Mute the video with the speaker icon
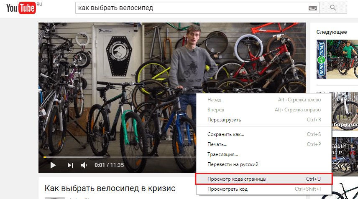The width and height of the screenshot is (358, 199). click(x=84, y=165)
